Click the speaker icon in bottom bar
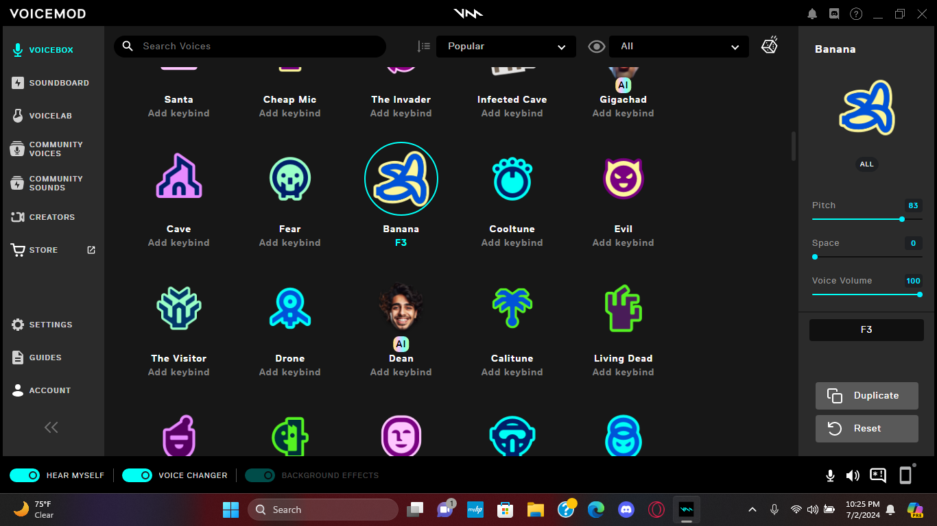 pyautogui.click(x=853, y=475)
